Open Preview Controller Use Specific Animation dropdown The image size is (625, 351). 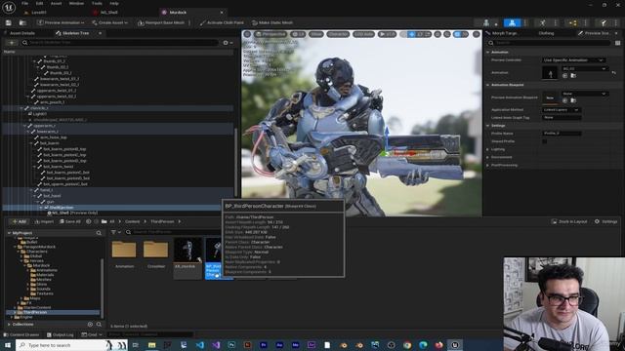pos(573,60)
